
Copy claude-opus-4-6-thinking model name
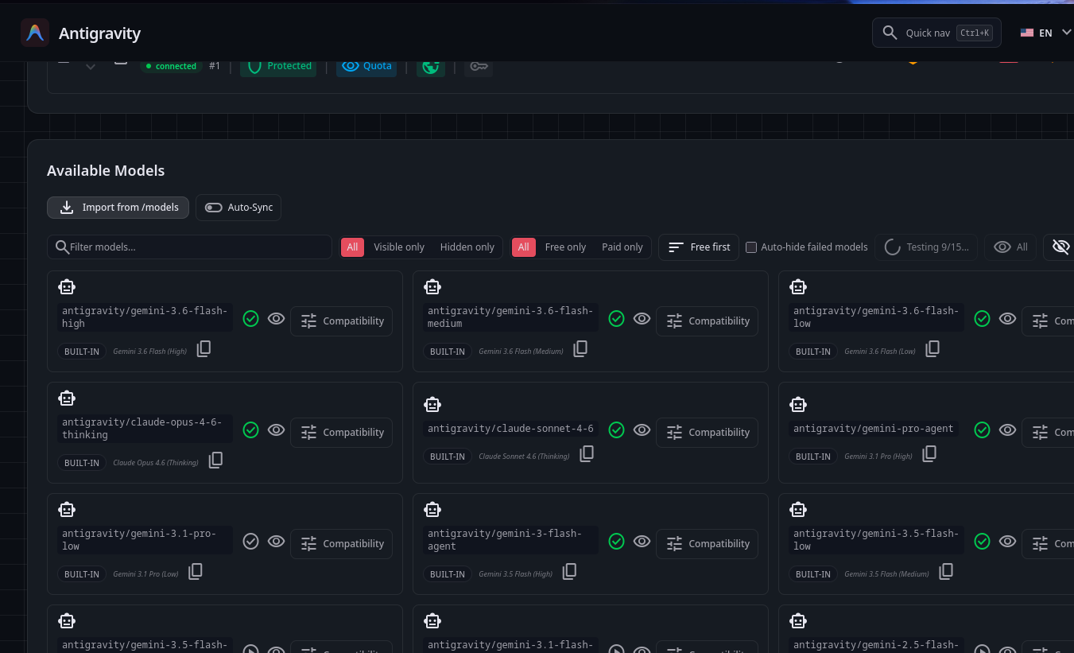215,460
